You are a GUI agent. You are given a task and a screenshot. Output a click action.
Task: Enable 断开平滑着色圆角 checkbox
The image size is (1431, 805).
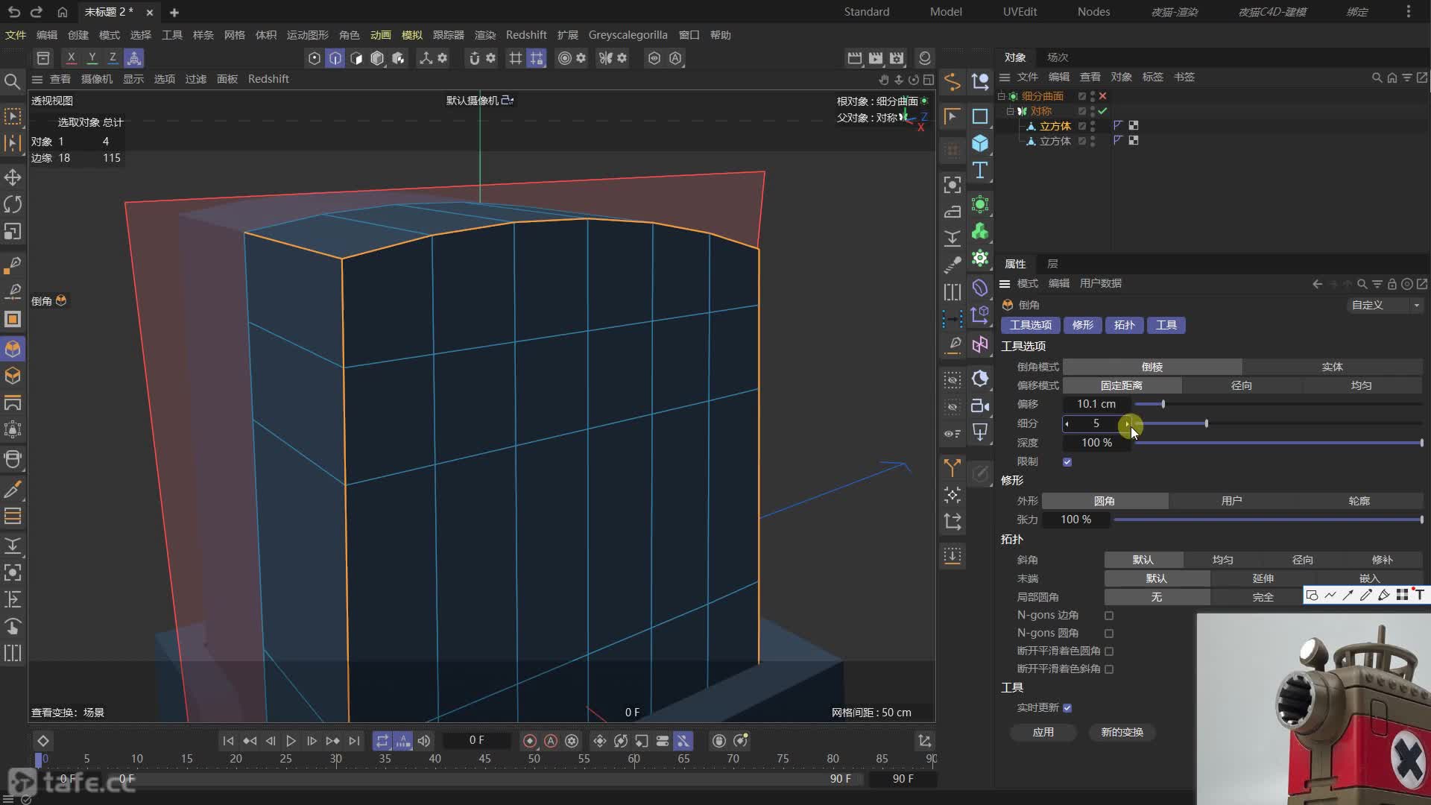click(1109, 651)
